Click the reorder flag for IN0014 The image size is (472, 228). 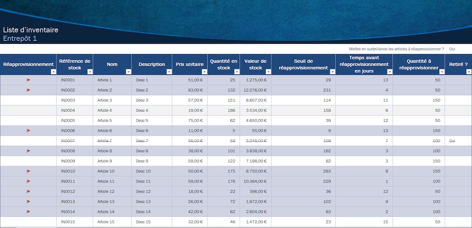coord(28,212)
